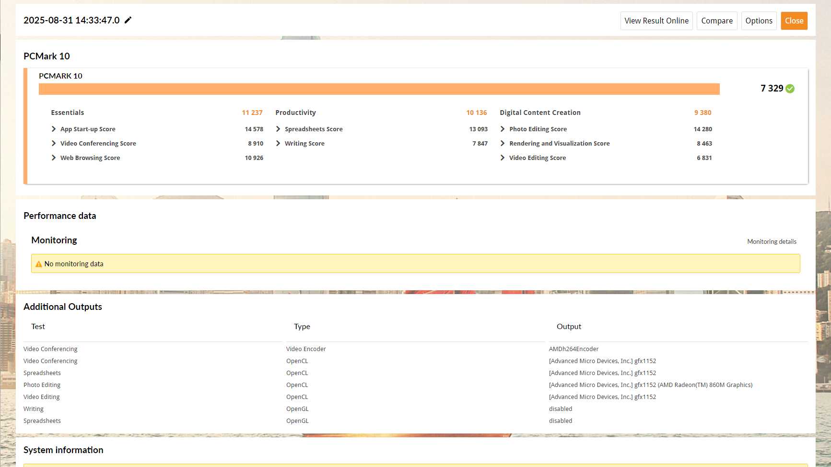Screen dimensions: 831x467
Task: Select the Essentials score group heading
Action: click(x=67, y=113)
